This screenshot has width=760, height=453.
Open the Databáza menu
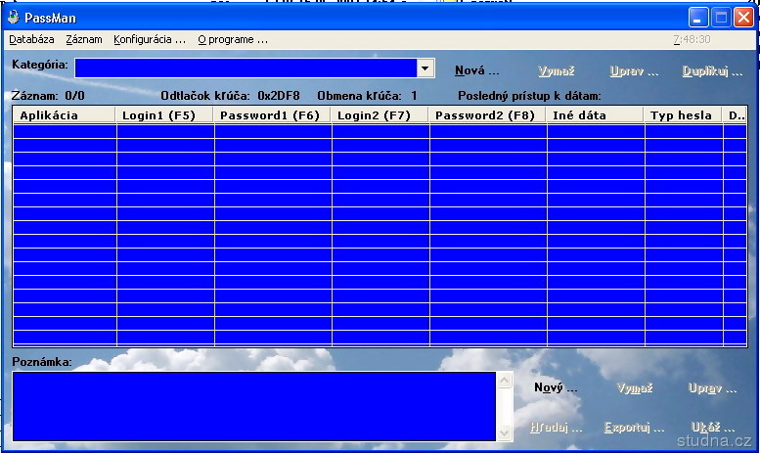point(32,40)
